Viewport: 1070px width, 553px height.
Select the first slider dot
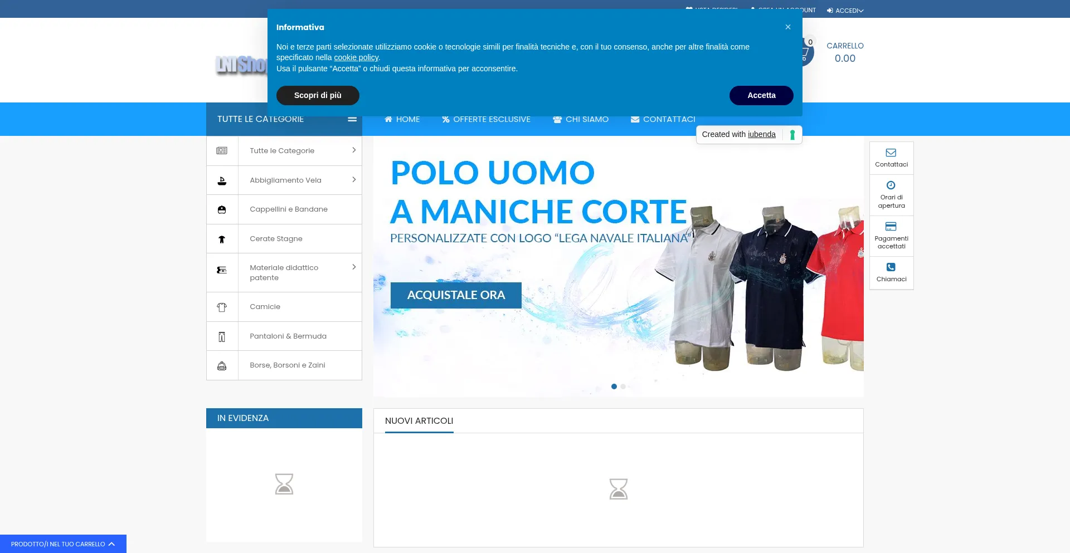pos(614,386)
